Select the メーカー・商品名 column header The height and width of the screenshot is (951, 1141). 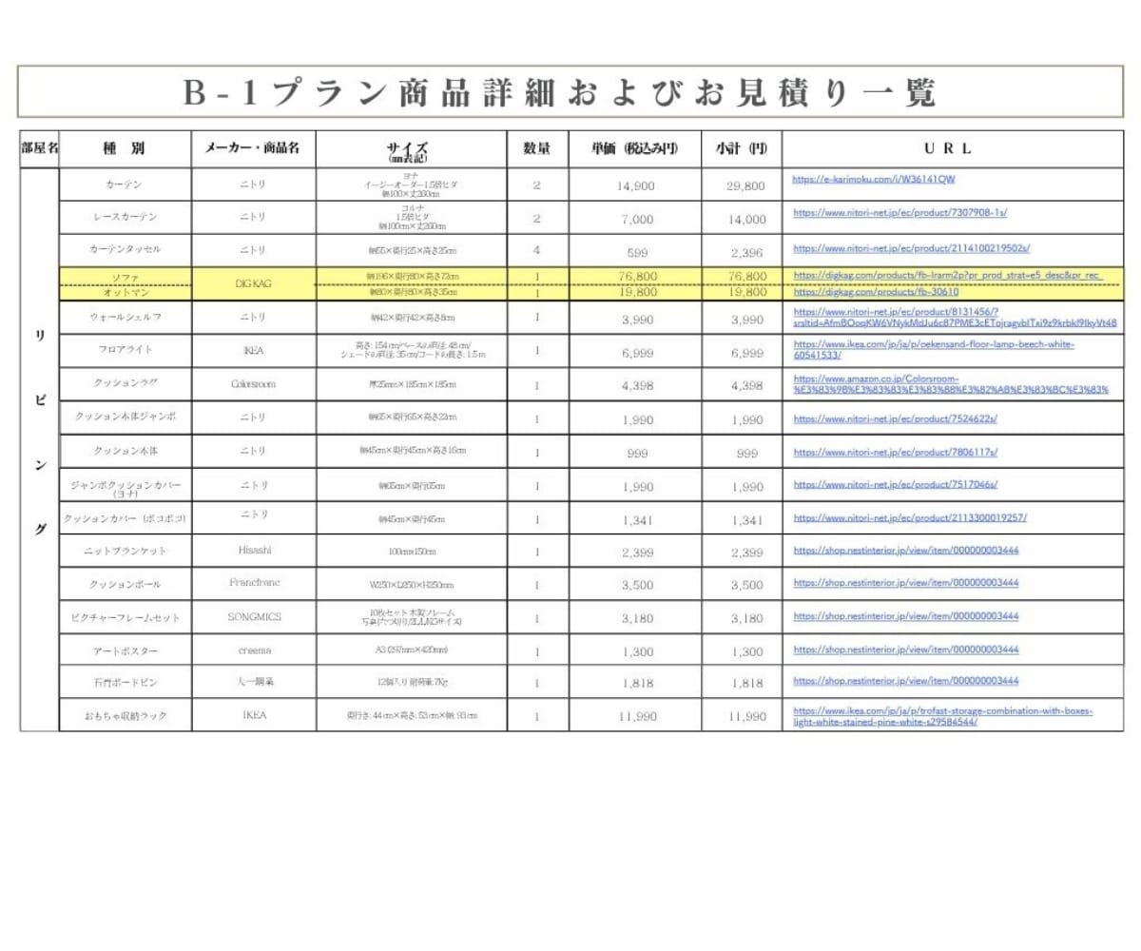click(253, 148)
